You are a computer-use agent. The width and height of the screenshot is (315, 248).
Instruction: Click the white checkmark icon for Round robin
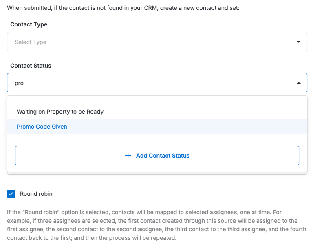point(11,194)
